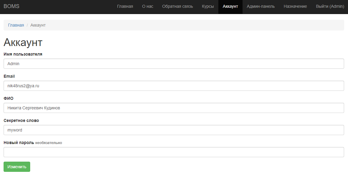This screenshot has height=176, width=348.
Task: Focus the empty Новый пароль field
Action: 174,152
